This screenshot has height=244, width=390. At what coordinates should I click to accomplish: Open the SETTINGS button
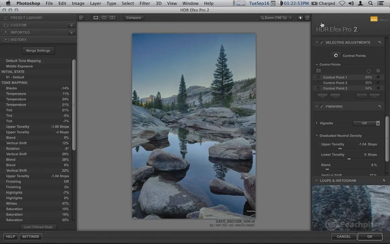[30, 236]
